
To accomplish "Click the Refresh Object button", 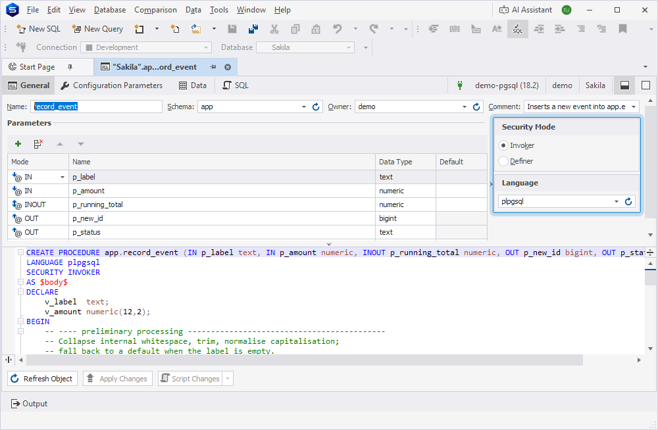I will click(42, 379).
